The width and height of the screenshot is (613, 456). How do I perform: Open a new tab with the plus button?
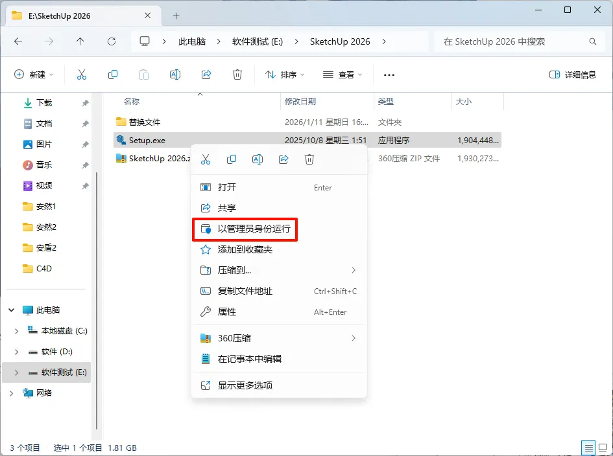click(x=176, y=16)
